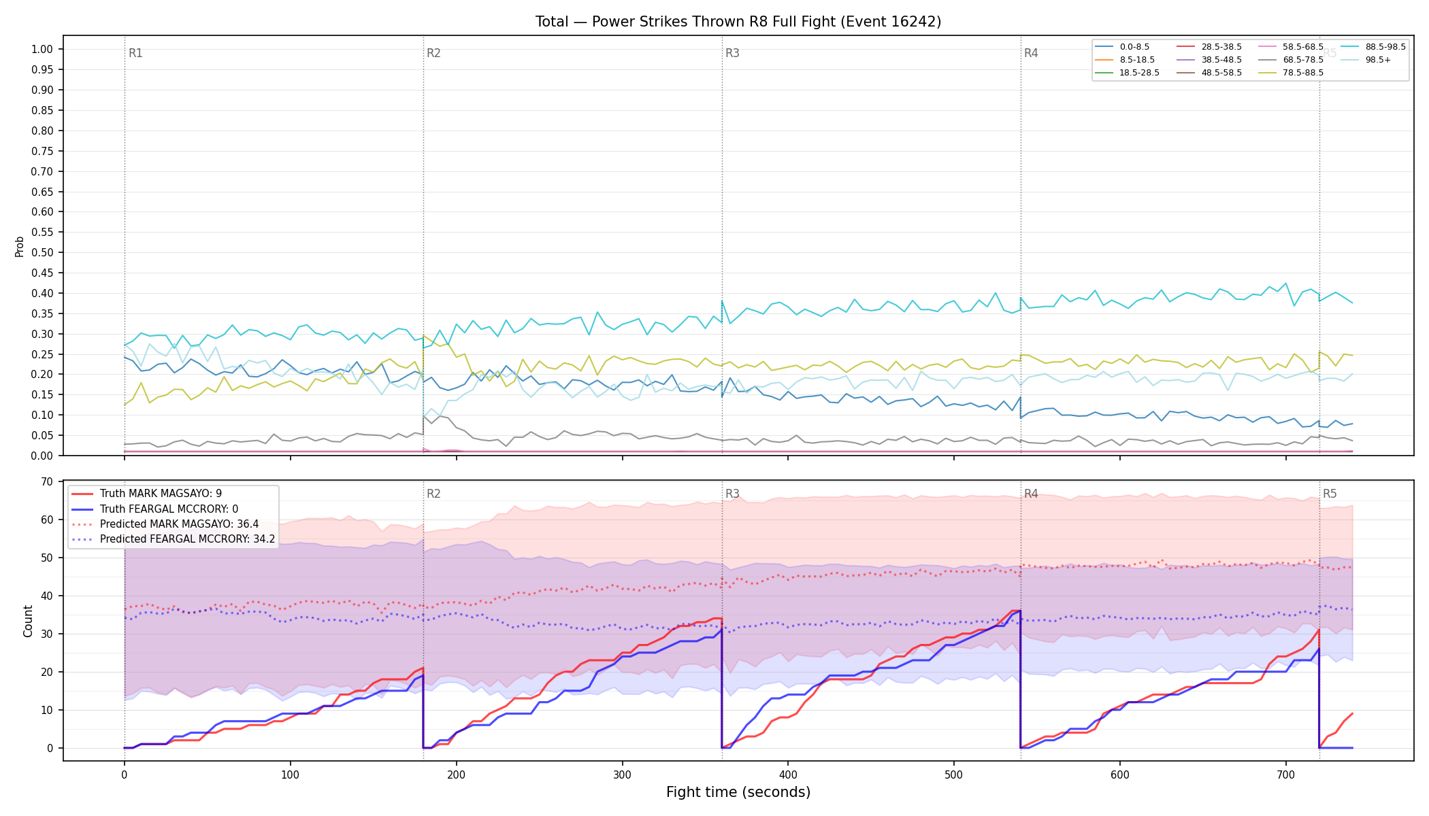Viewport: 1429px width, 816px height.
Task: Click the 0.50 tick on Prob axis
Action: [x=42, y=252]
